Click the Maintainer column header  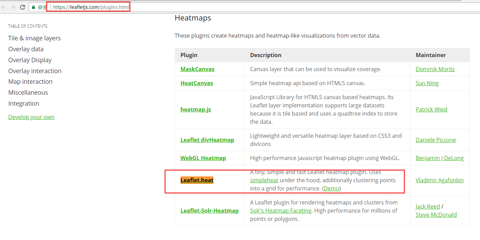tap(431, 55)
